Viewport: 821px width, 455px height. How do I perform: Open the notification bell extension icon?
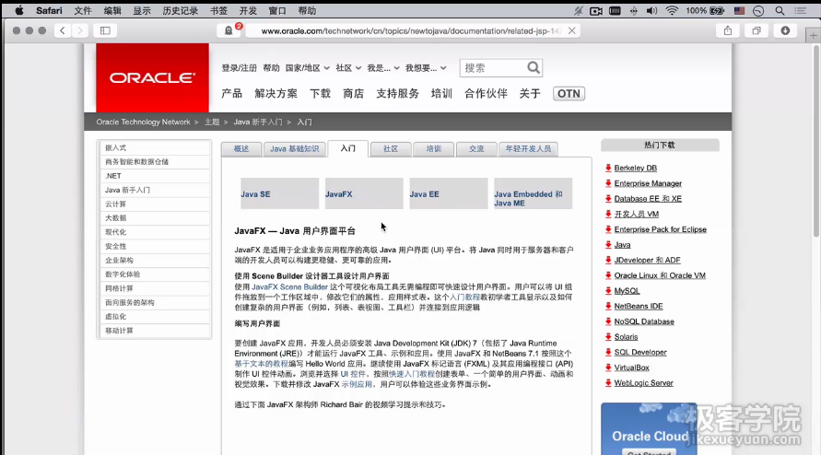[229, 30]
